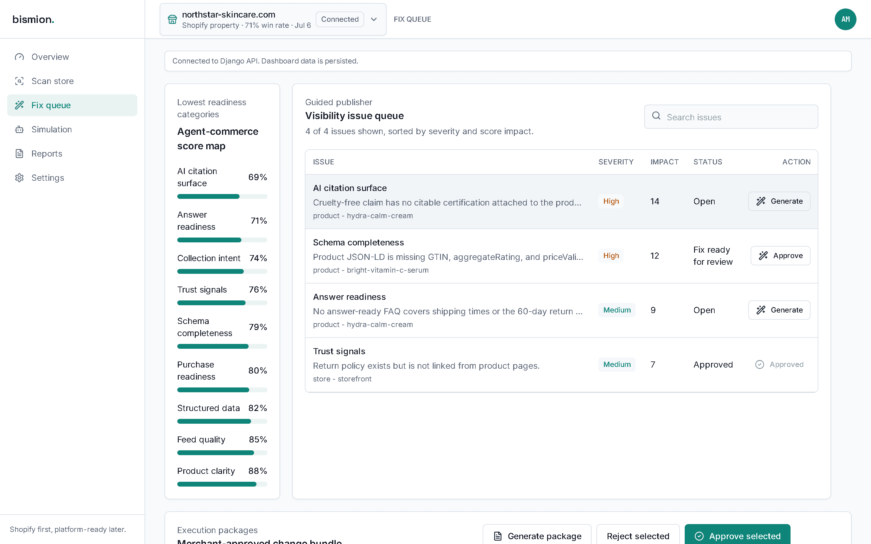The height and width of the screenshot is (544, 871).
Task: Open the Overview page
Action: point(72,57)
